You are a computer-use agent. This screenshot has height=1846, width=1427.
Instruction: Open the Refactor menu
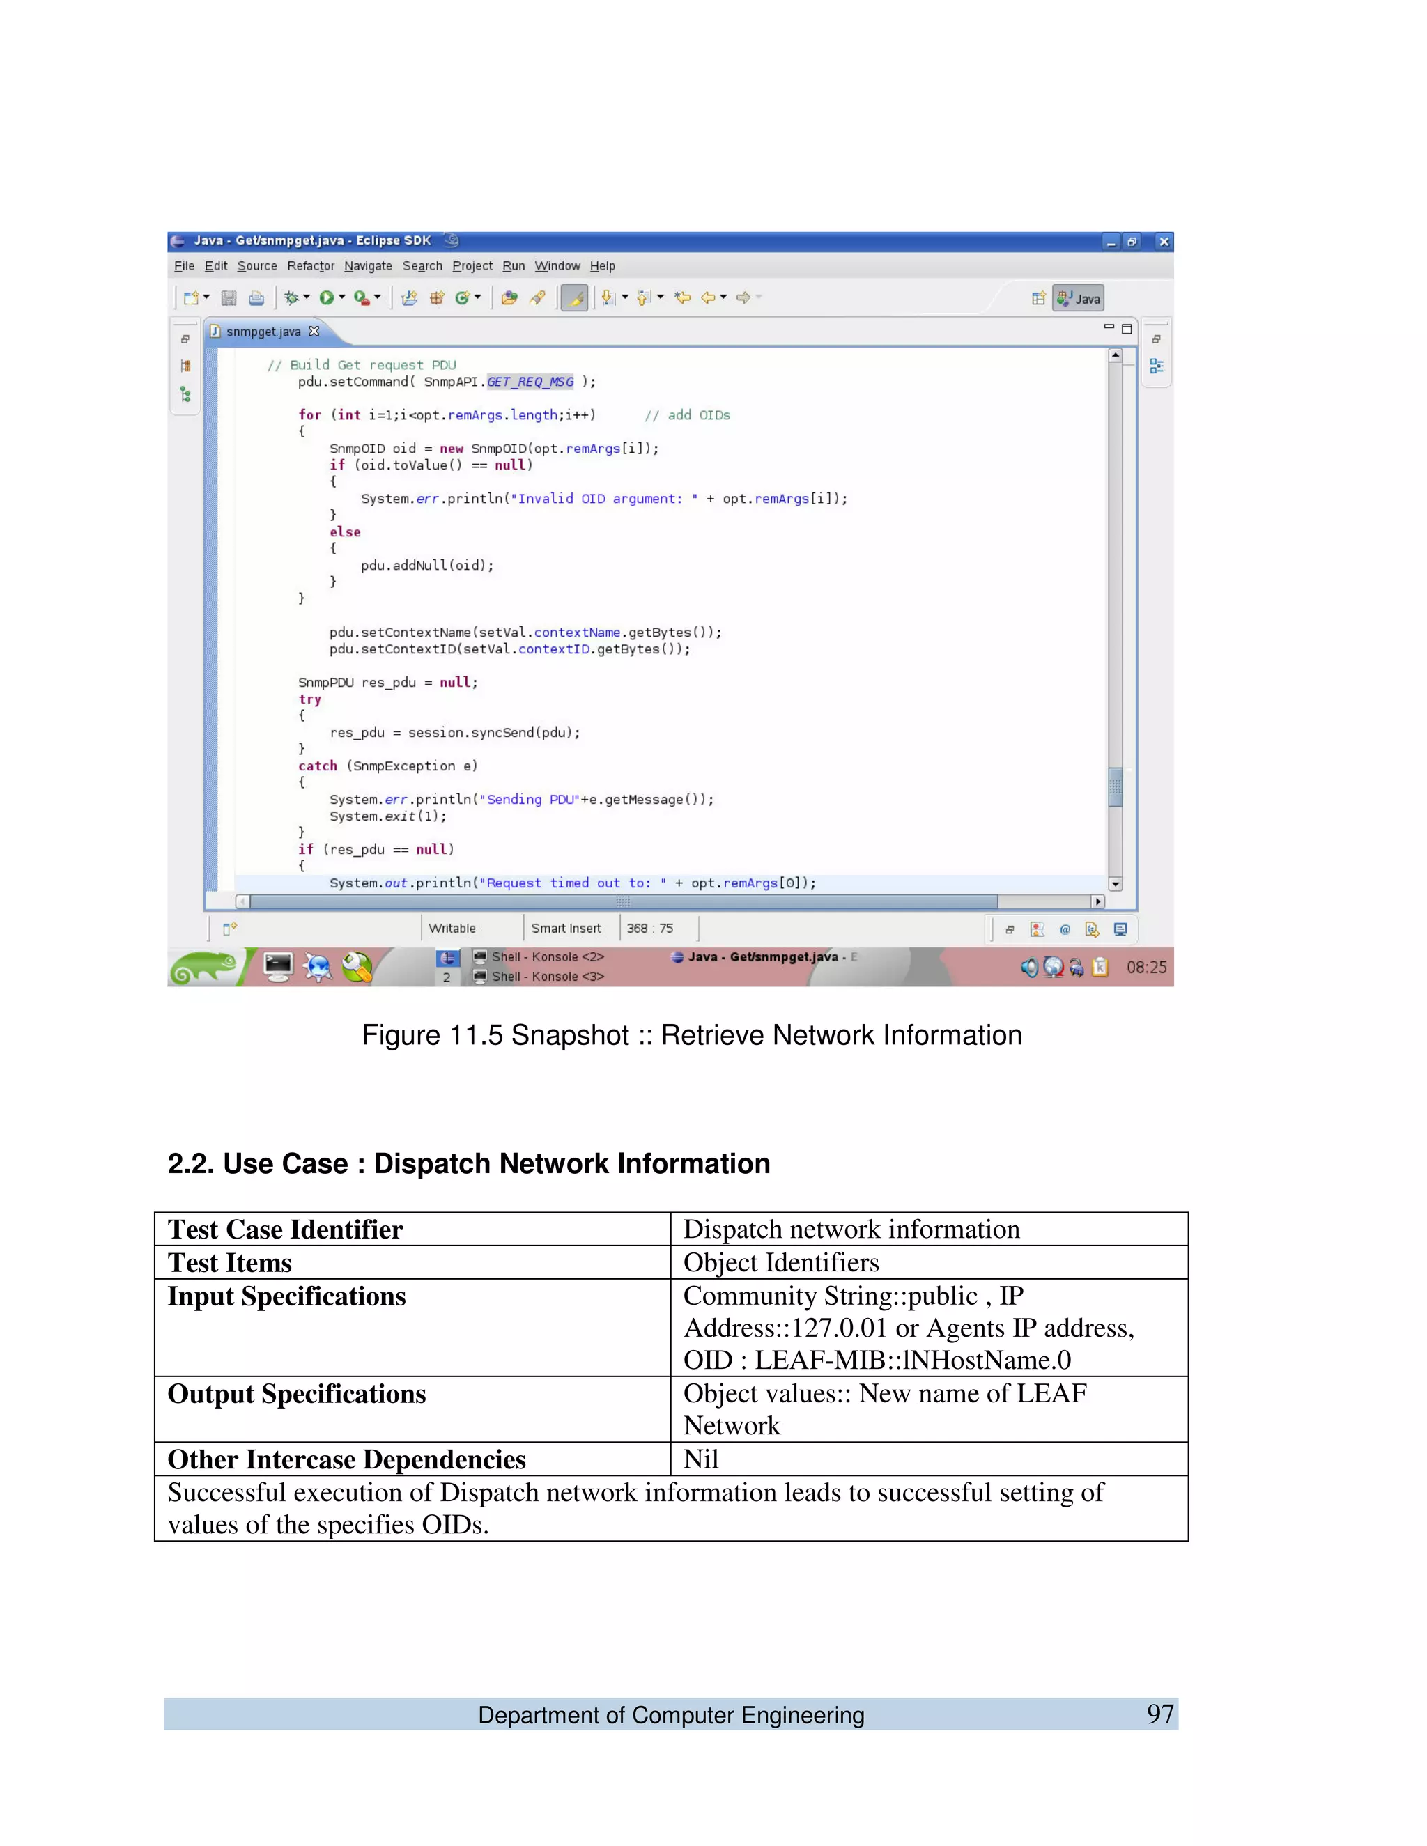point(310,266)
